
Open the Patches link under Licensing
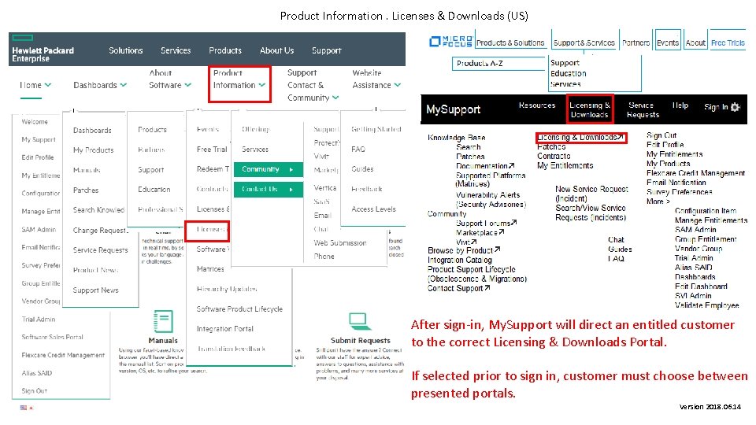[x=551, y=146]
